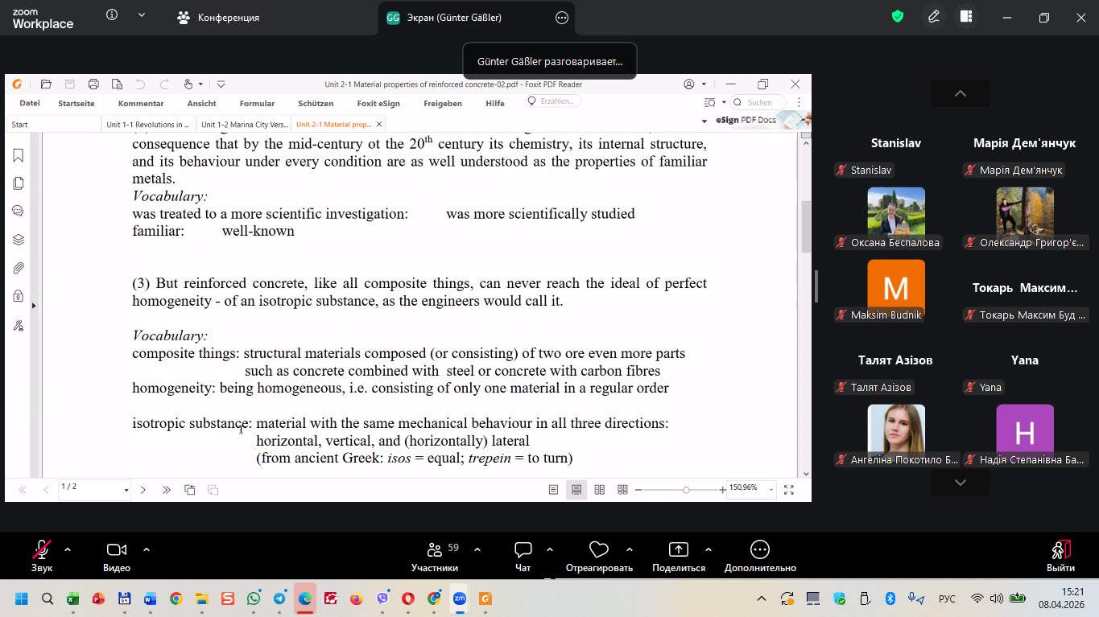The image size is (1099, 617).
Task: Open the Участники participants panel
Action: [435, 555]
